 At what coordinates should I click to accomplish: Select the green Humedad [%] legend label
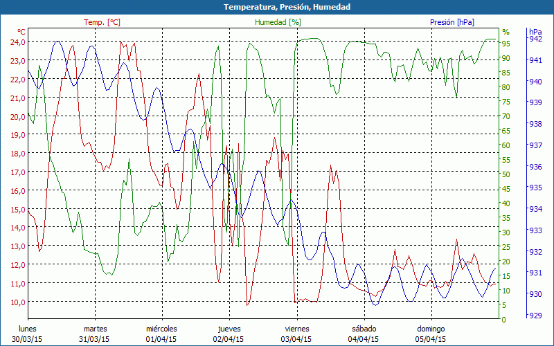pos(278,22)
